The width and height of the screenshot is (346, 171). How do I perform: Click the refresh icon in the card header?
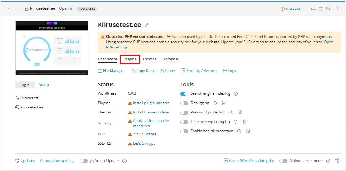pos(328,8)
